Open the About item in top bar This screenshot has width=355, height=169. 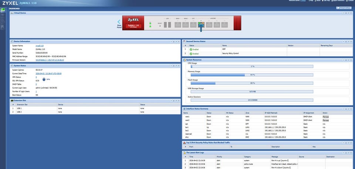click(x=318, y=1)
